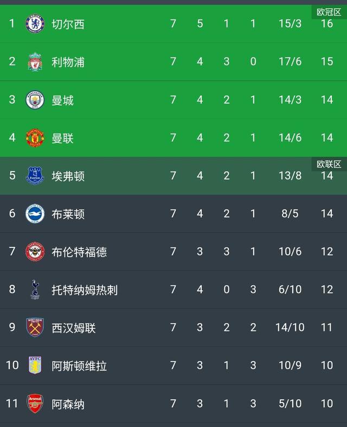Click the Manchester United crest
This screenshot has width=347, height=427.
(x=35, y=138)
